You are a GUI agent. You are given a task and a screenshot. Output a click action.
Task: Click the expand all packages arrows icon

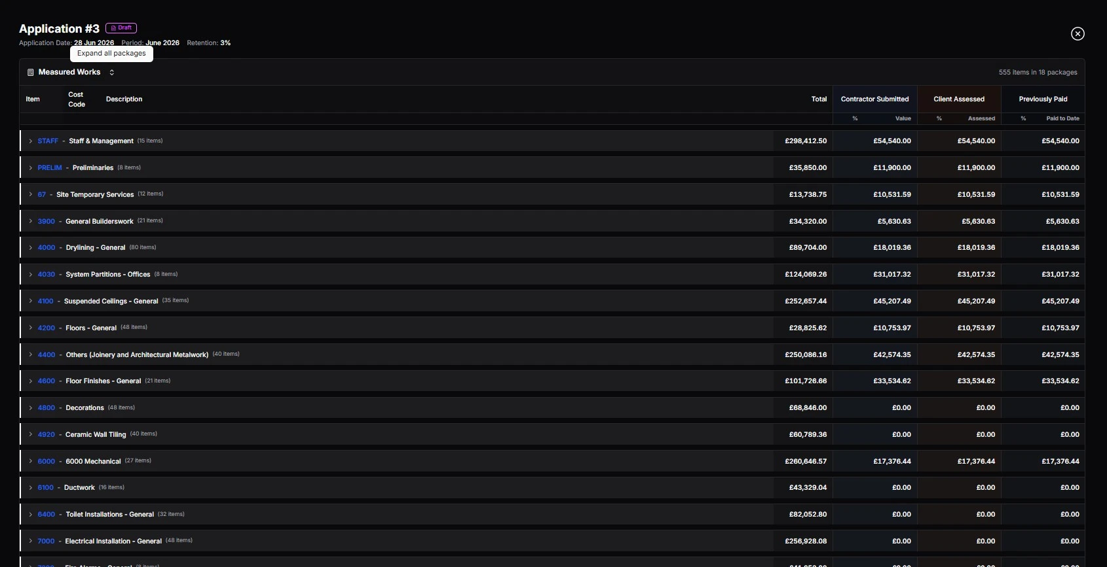tap(111, 73)
